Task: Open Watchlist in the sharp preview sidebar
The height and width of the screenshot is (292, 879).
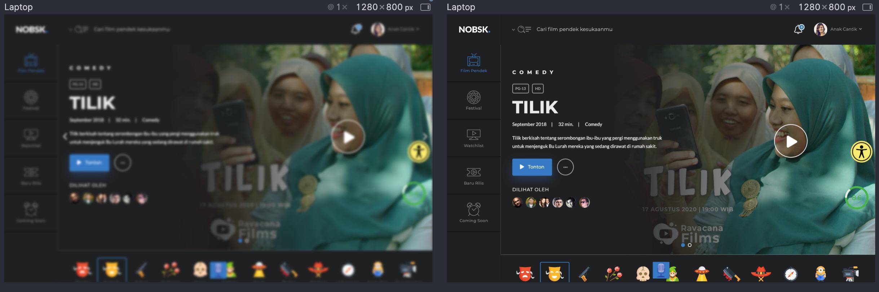Action: point(473,138)
